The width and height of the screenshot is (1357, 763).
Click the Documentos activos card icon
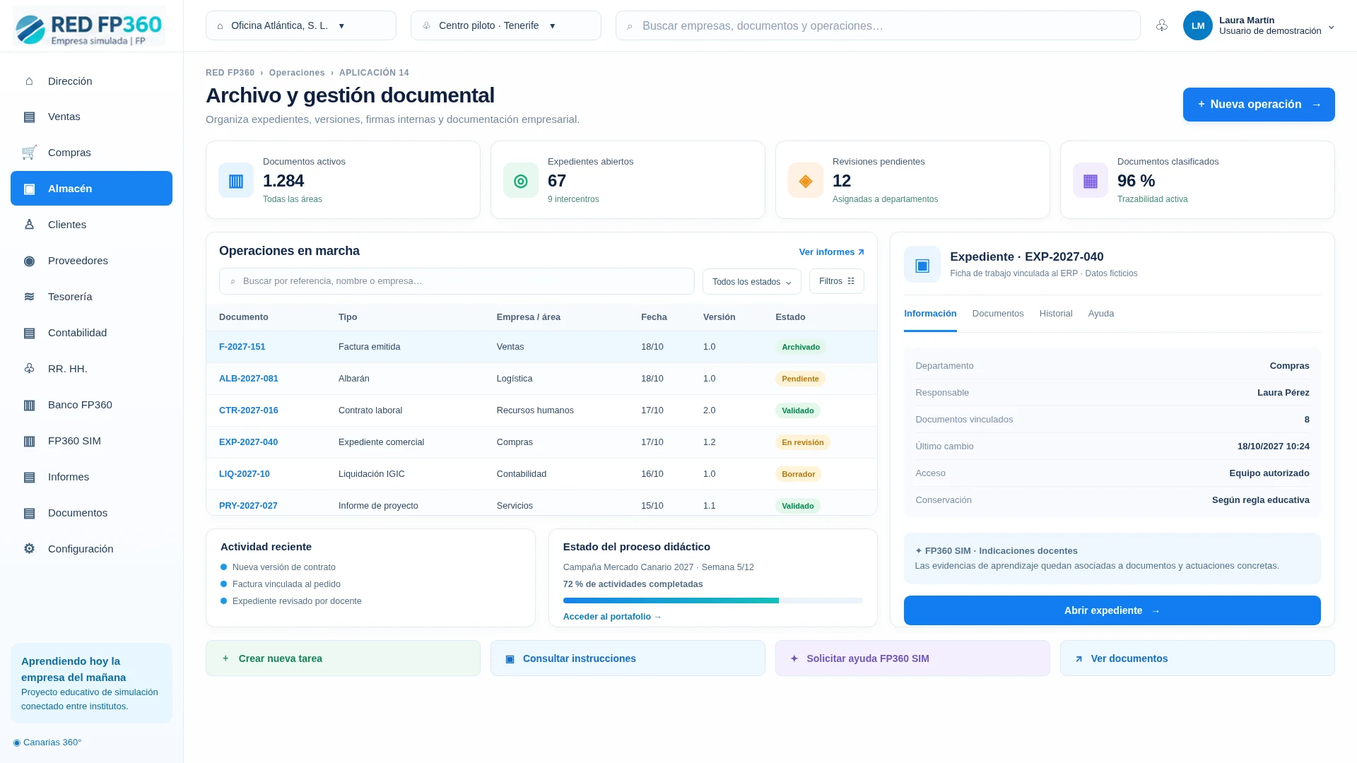[236, 181]
